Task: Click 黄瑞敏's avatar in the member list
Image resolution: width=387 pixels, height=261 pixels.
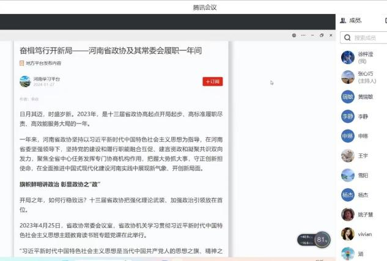Action: point(348,97)
